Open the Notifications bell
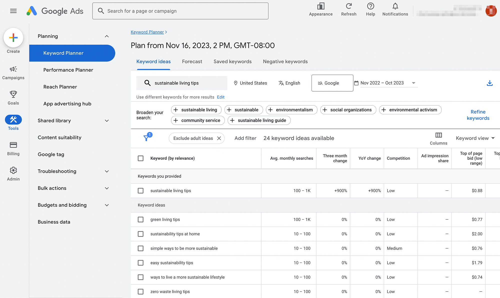The image size is (500, 298). pyautogui.click(x=395, y=6)
